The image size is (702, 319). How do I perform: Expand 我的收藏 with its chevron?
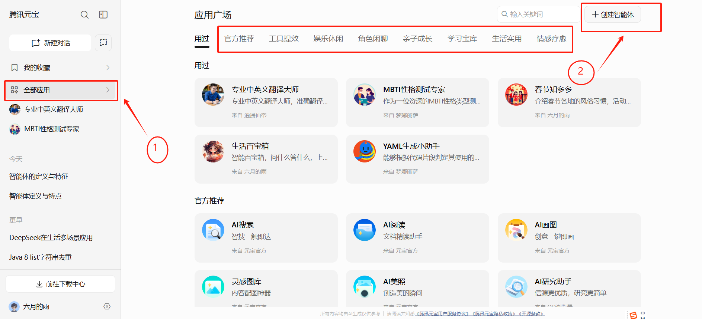click(108, 68)
